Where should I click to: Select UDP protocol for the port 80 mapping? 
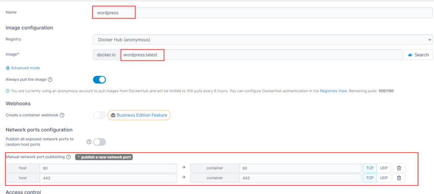pyautogui.click(x=384, y=168)
